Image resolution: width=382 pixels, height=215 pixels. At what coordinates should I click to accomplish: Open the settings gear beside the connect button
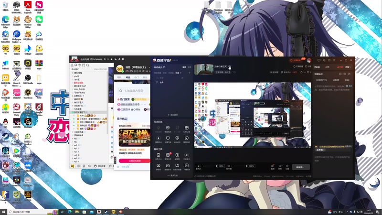(287, 166)
